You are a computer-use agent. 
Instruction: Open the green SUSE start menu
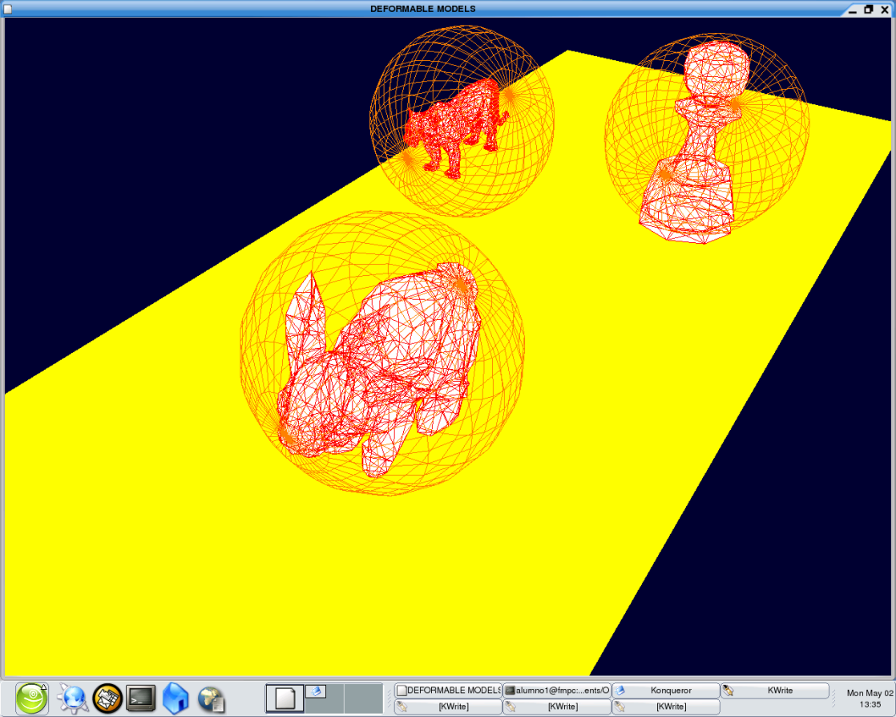(x=32, y=698)
